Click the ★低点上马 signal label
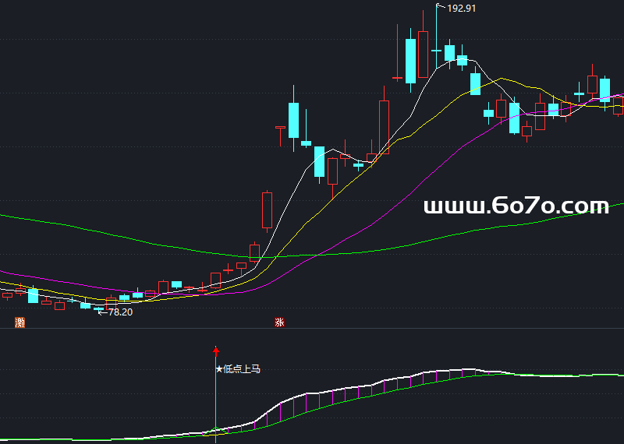Image resolution: width=624 pixels, height=444 pixels. click(238, 369)
